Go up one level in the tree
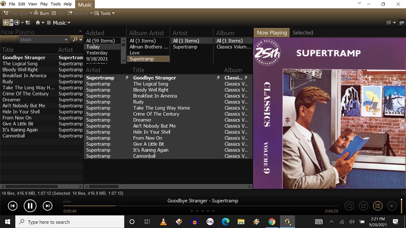Image resolution: width=406 pixels, height=228 pixels. pos(28,22)
